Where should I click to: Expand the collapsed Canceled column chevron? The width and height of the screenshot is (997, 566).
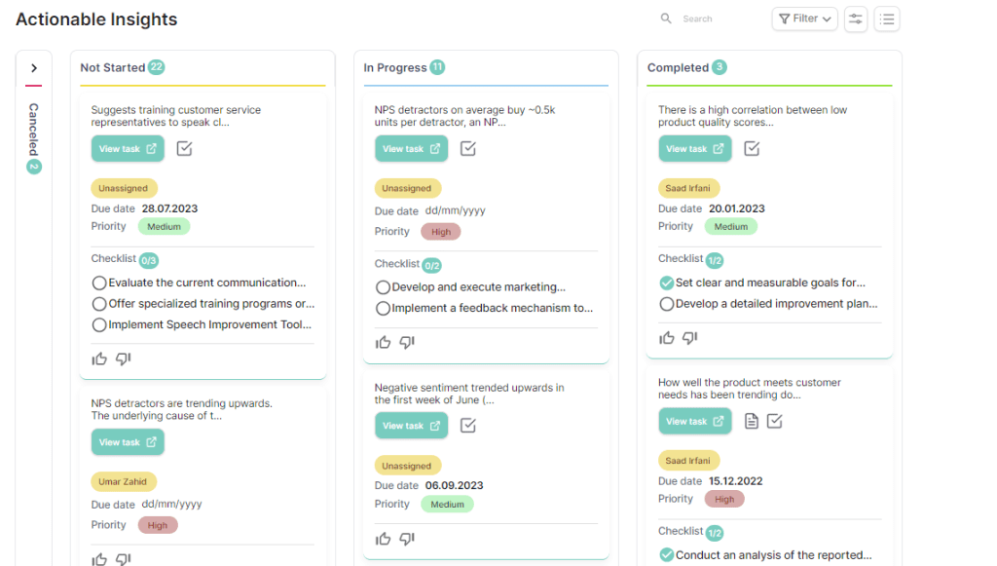click(34, 68)
